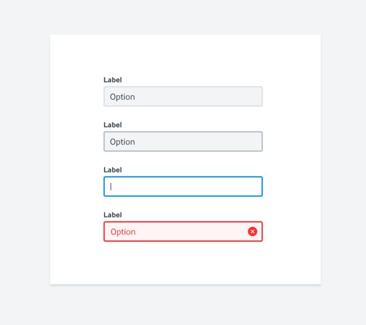The image size is (366, 325).
Task: Click the Label above the first field
Action: tap(113, 80)
